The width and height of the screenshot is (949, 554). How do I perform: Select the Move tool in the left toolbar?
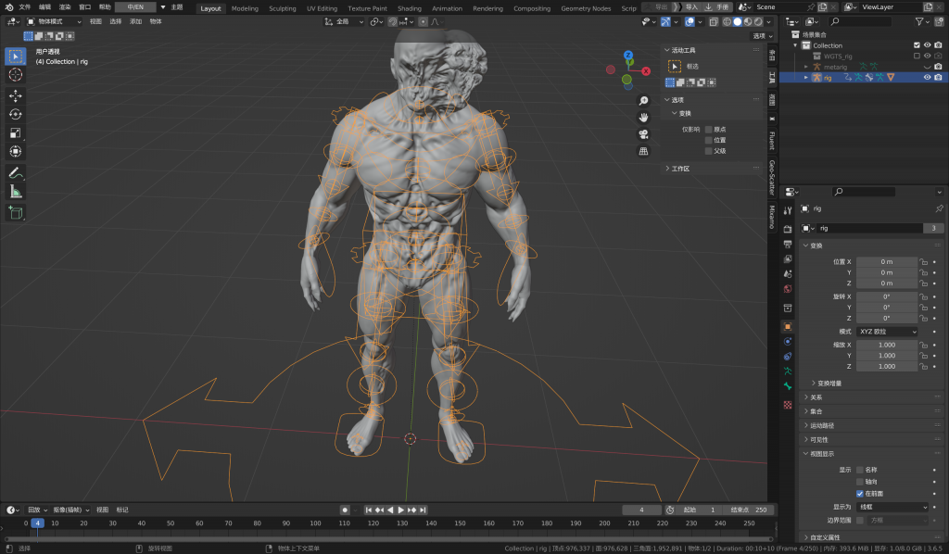tap(16, 95)
